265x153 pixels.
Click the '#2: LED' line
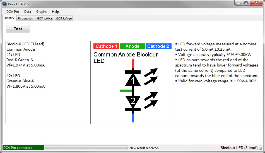coord(13,76)
